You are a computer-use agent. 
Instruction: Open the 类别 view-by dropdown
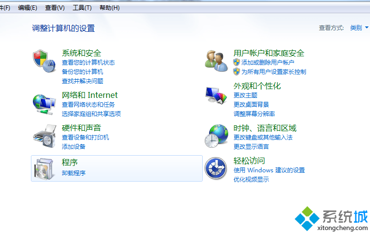point(359,28)
